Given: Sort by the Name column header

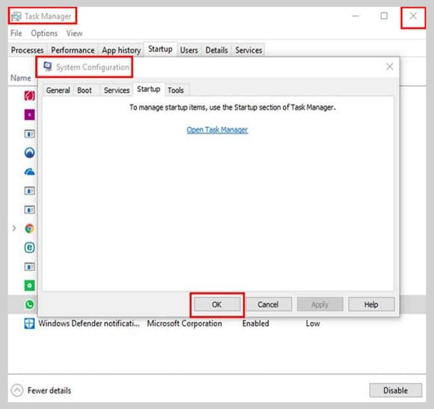Looking at the screenshot, I should [x=21, y=78].
